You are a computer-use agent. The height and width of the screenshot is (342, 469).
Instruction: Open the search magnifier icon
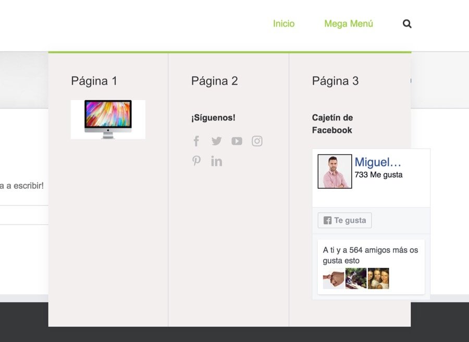[x=406, y=23]
